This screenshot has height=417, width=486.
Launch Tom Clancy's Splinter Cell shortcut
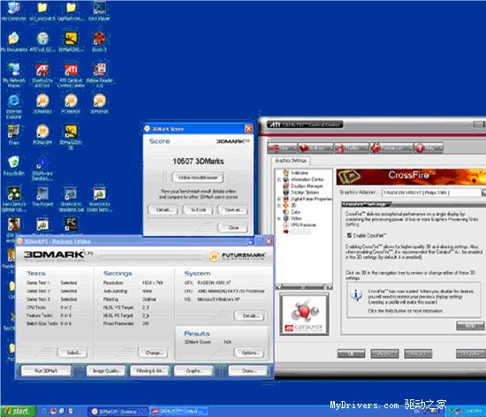[x=13, y=199]
